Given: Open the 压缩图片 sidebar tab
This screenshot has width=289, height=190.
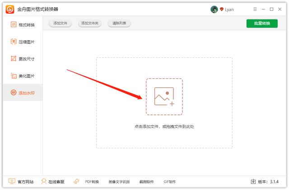Looking at the screenshot, I should (x=23, y=42).
